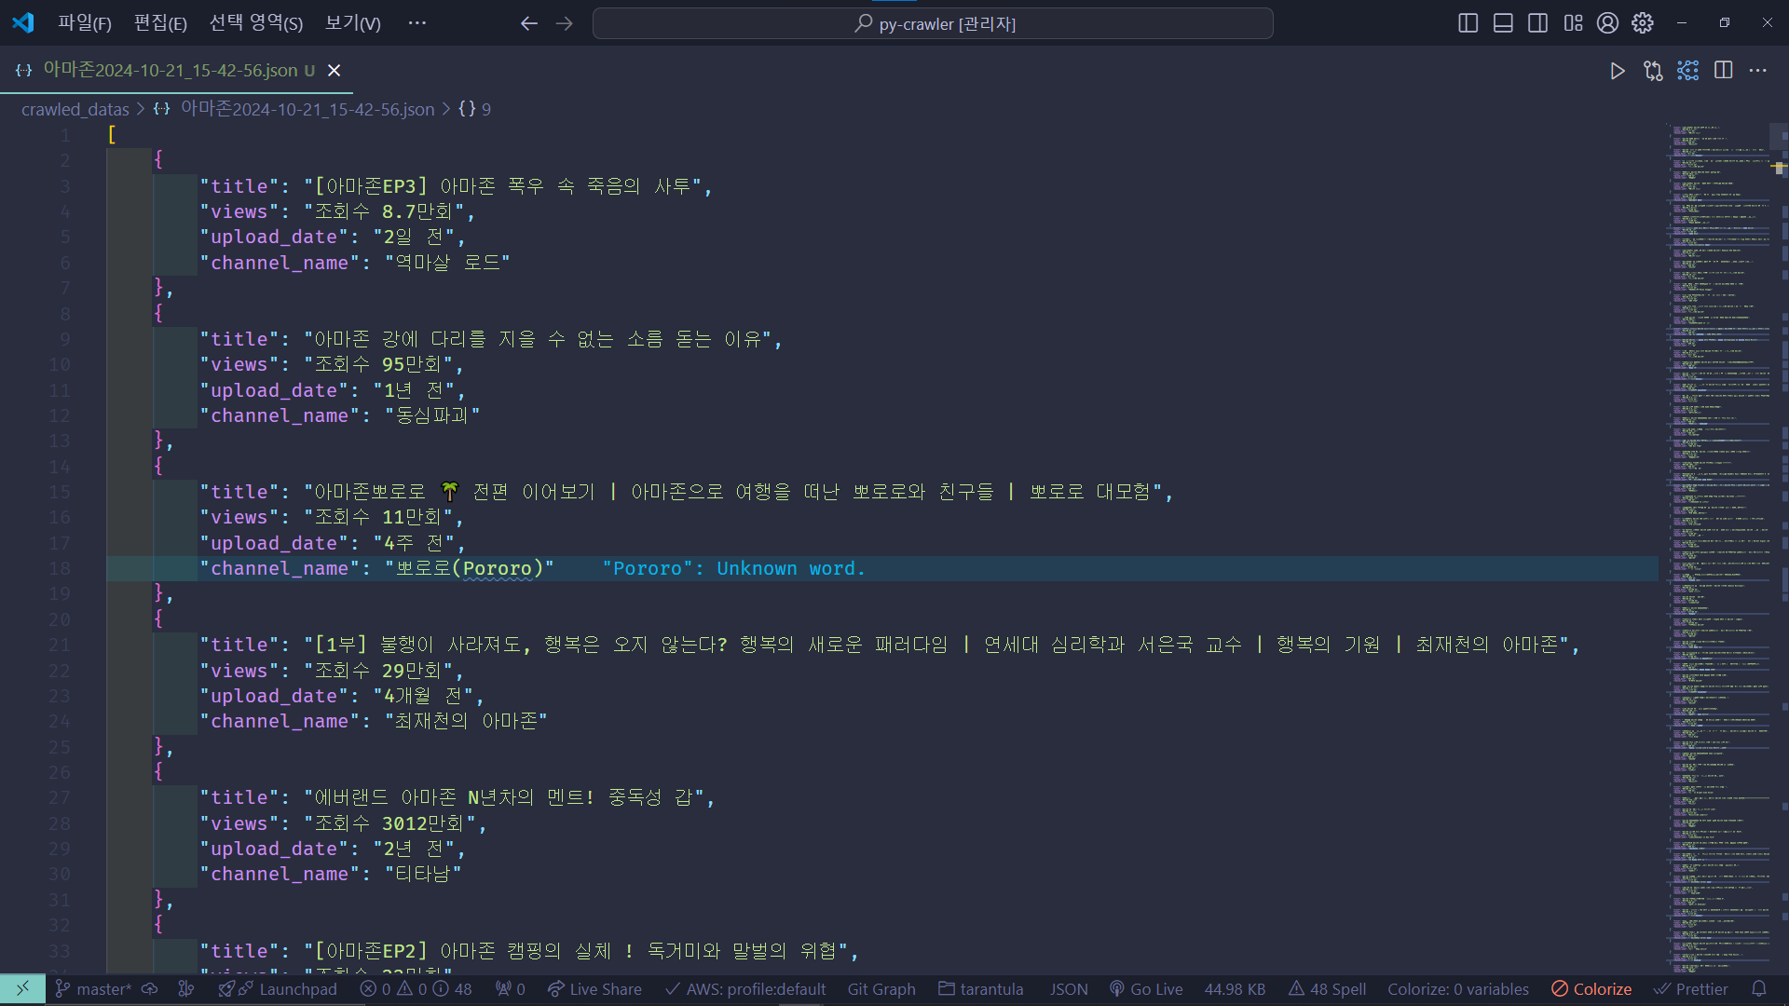Click the underlined word Pororo on line 18
This screenshot has width=1789, height=1006.
498,568
